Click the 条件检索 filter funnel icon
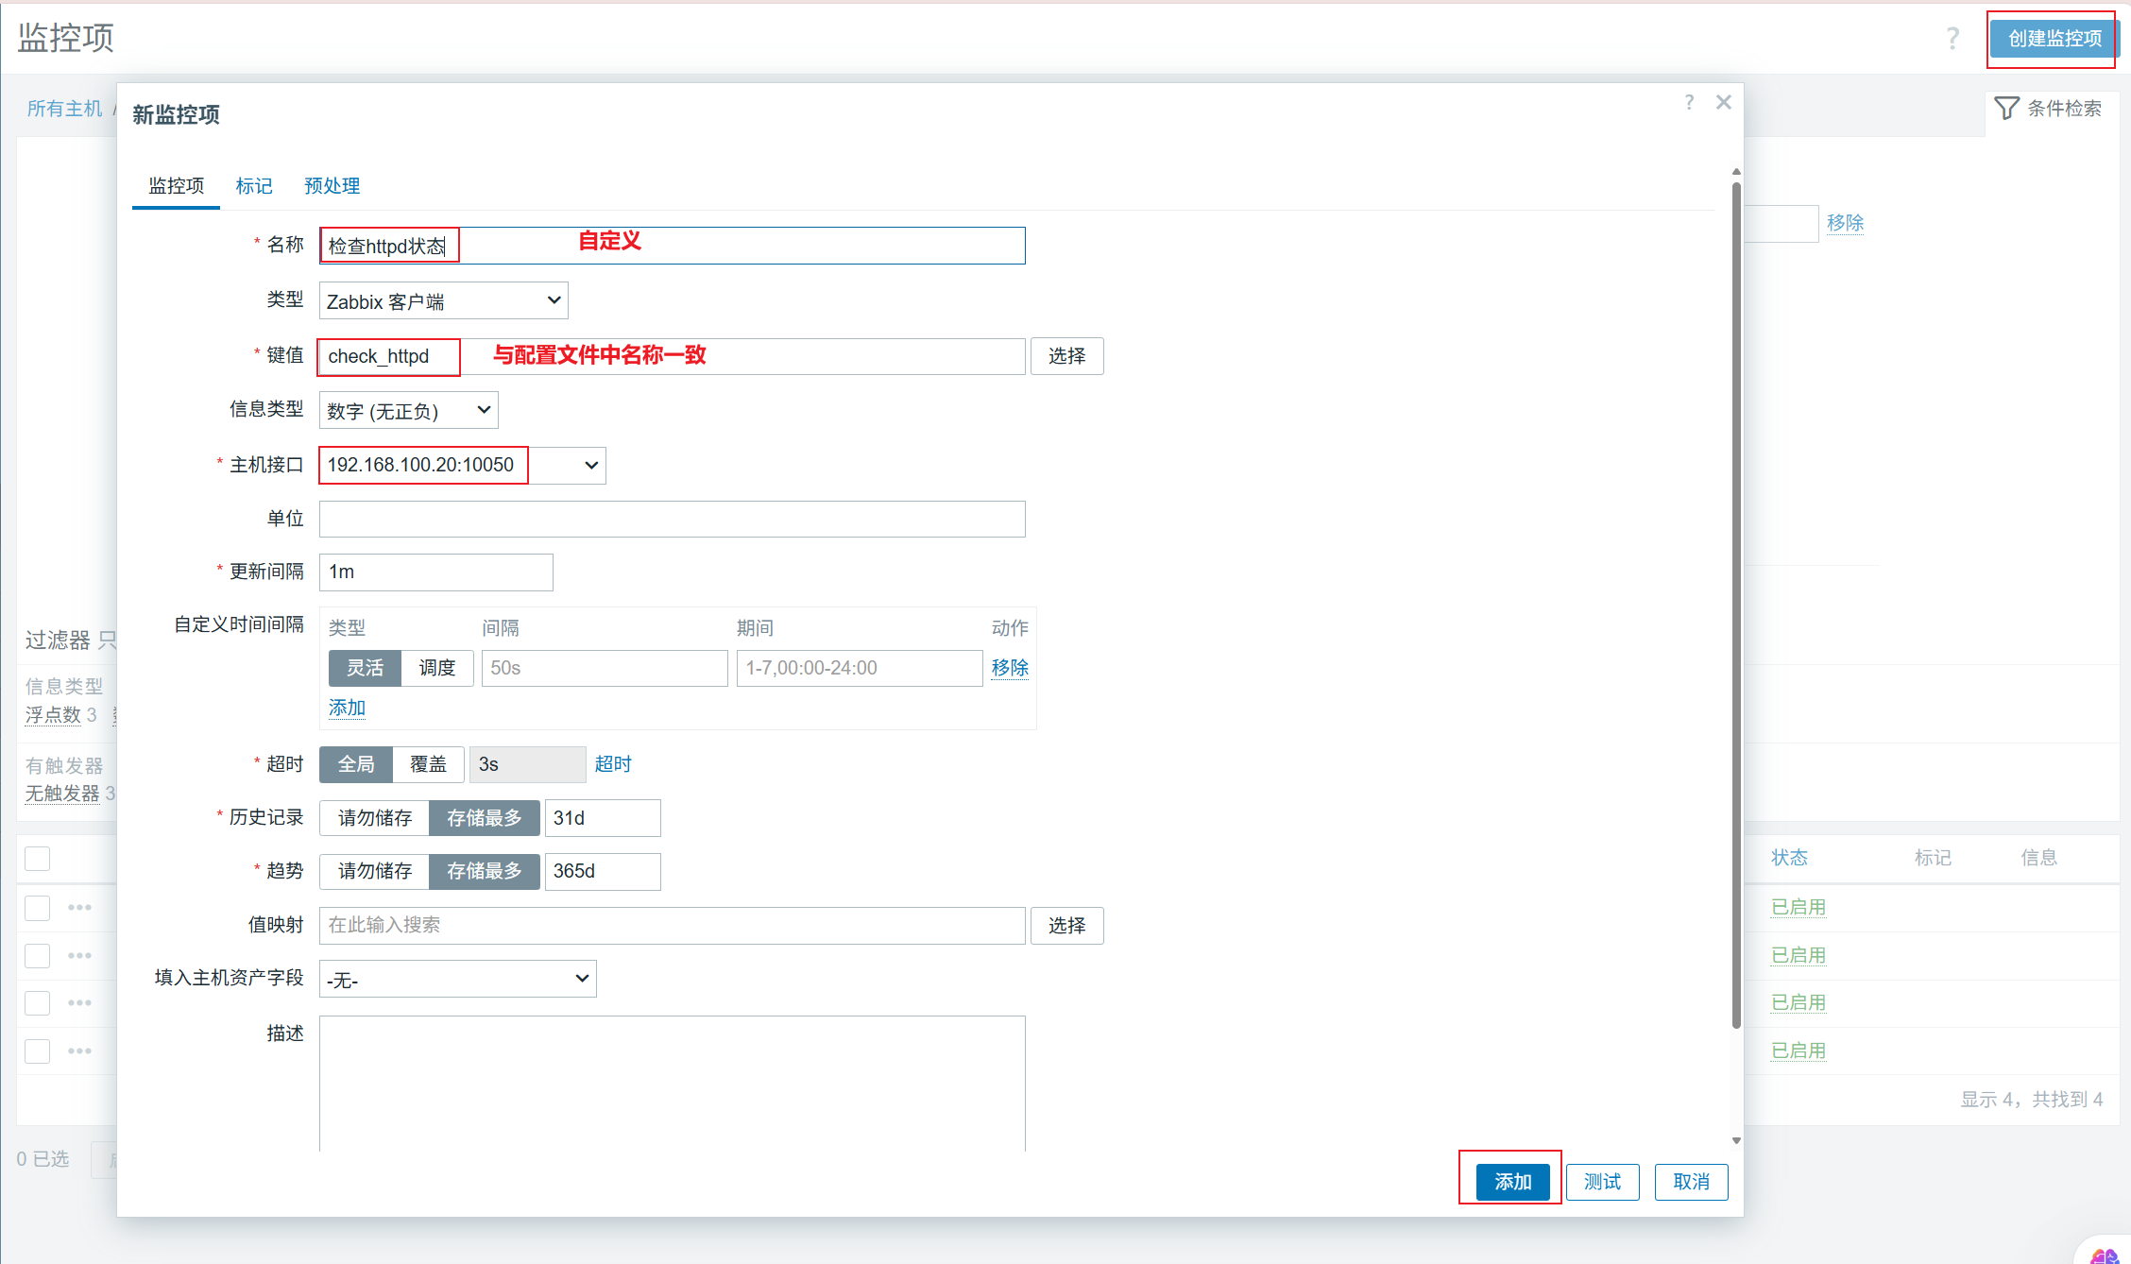 [2006, 108]
